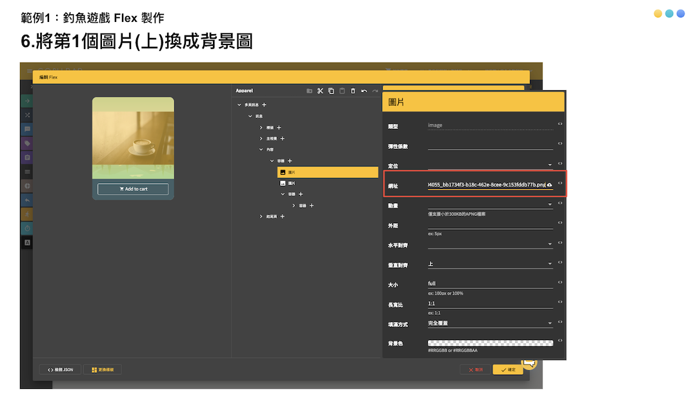Viewport: 697px width, 396px height.
Task: Click the redo arrow in Apparel toolbar
Action: [375, 91]
